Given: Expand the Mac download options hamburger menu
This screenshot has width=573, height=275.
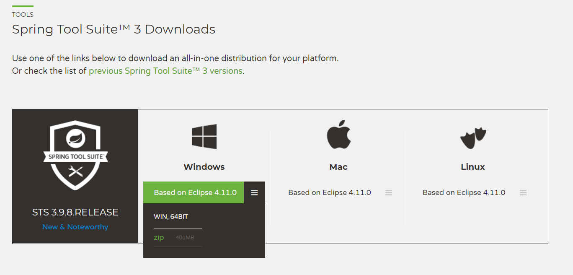Looking at the screenshot, I should [x=389, y=193].
